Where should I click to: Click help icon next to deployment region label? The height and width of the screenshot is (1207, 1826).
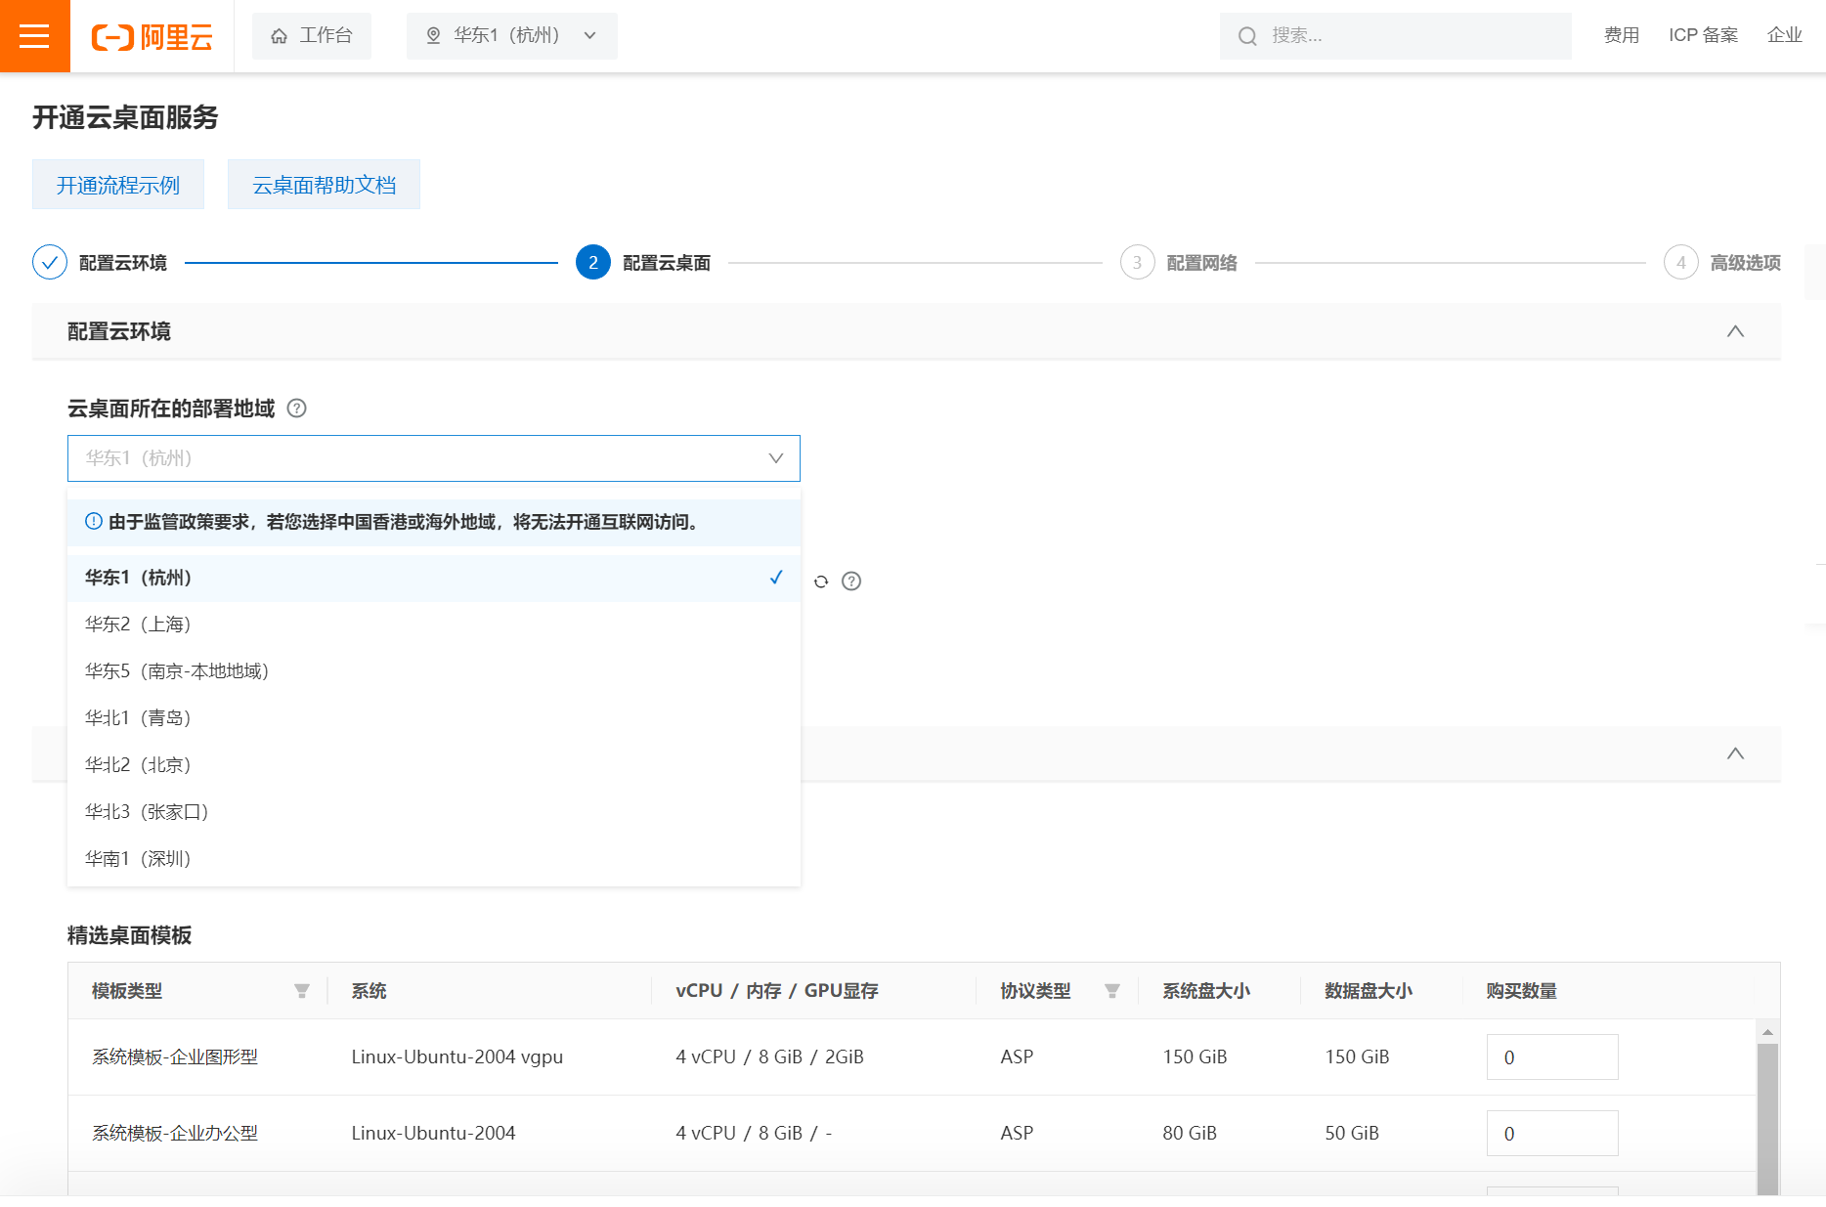[x=297, y=409]
